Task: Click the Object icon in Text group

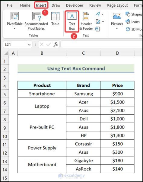Action: tap(97, 29)
